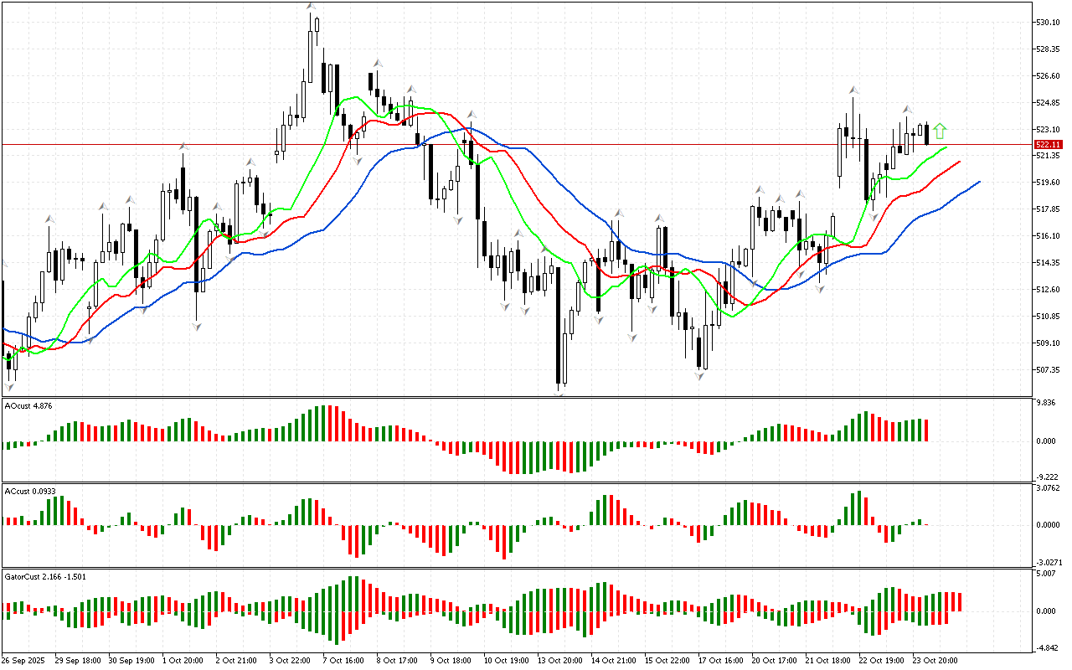Select the blue Alligator jaw line's right end
Screen dimensions: 1072x670
click(978, 182)
